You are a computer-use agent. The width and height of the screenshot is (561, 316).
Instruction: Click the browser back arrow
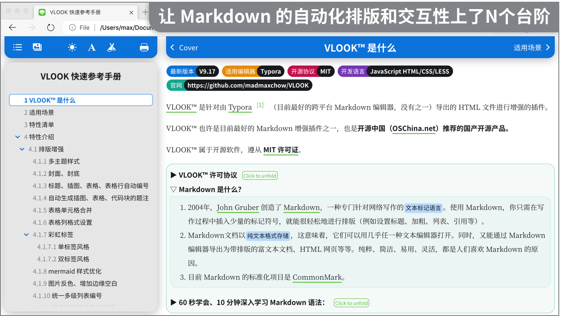pyautogui.click(x=12, y=27)
